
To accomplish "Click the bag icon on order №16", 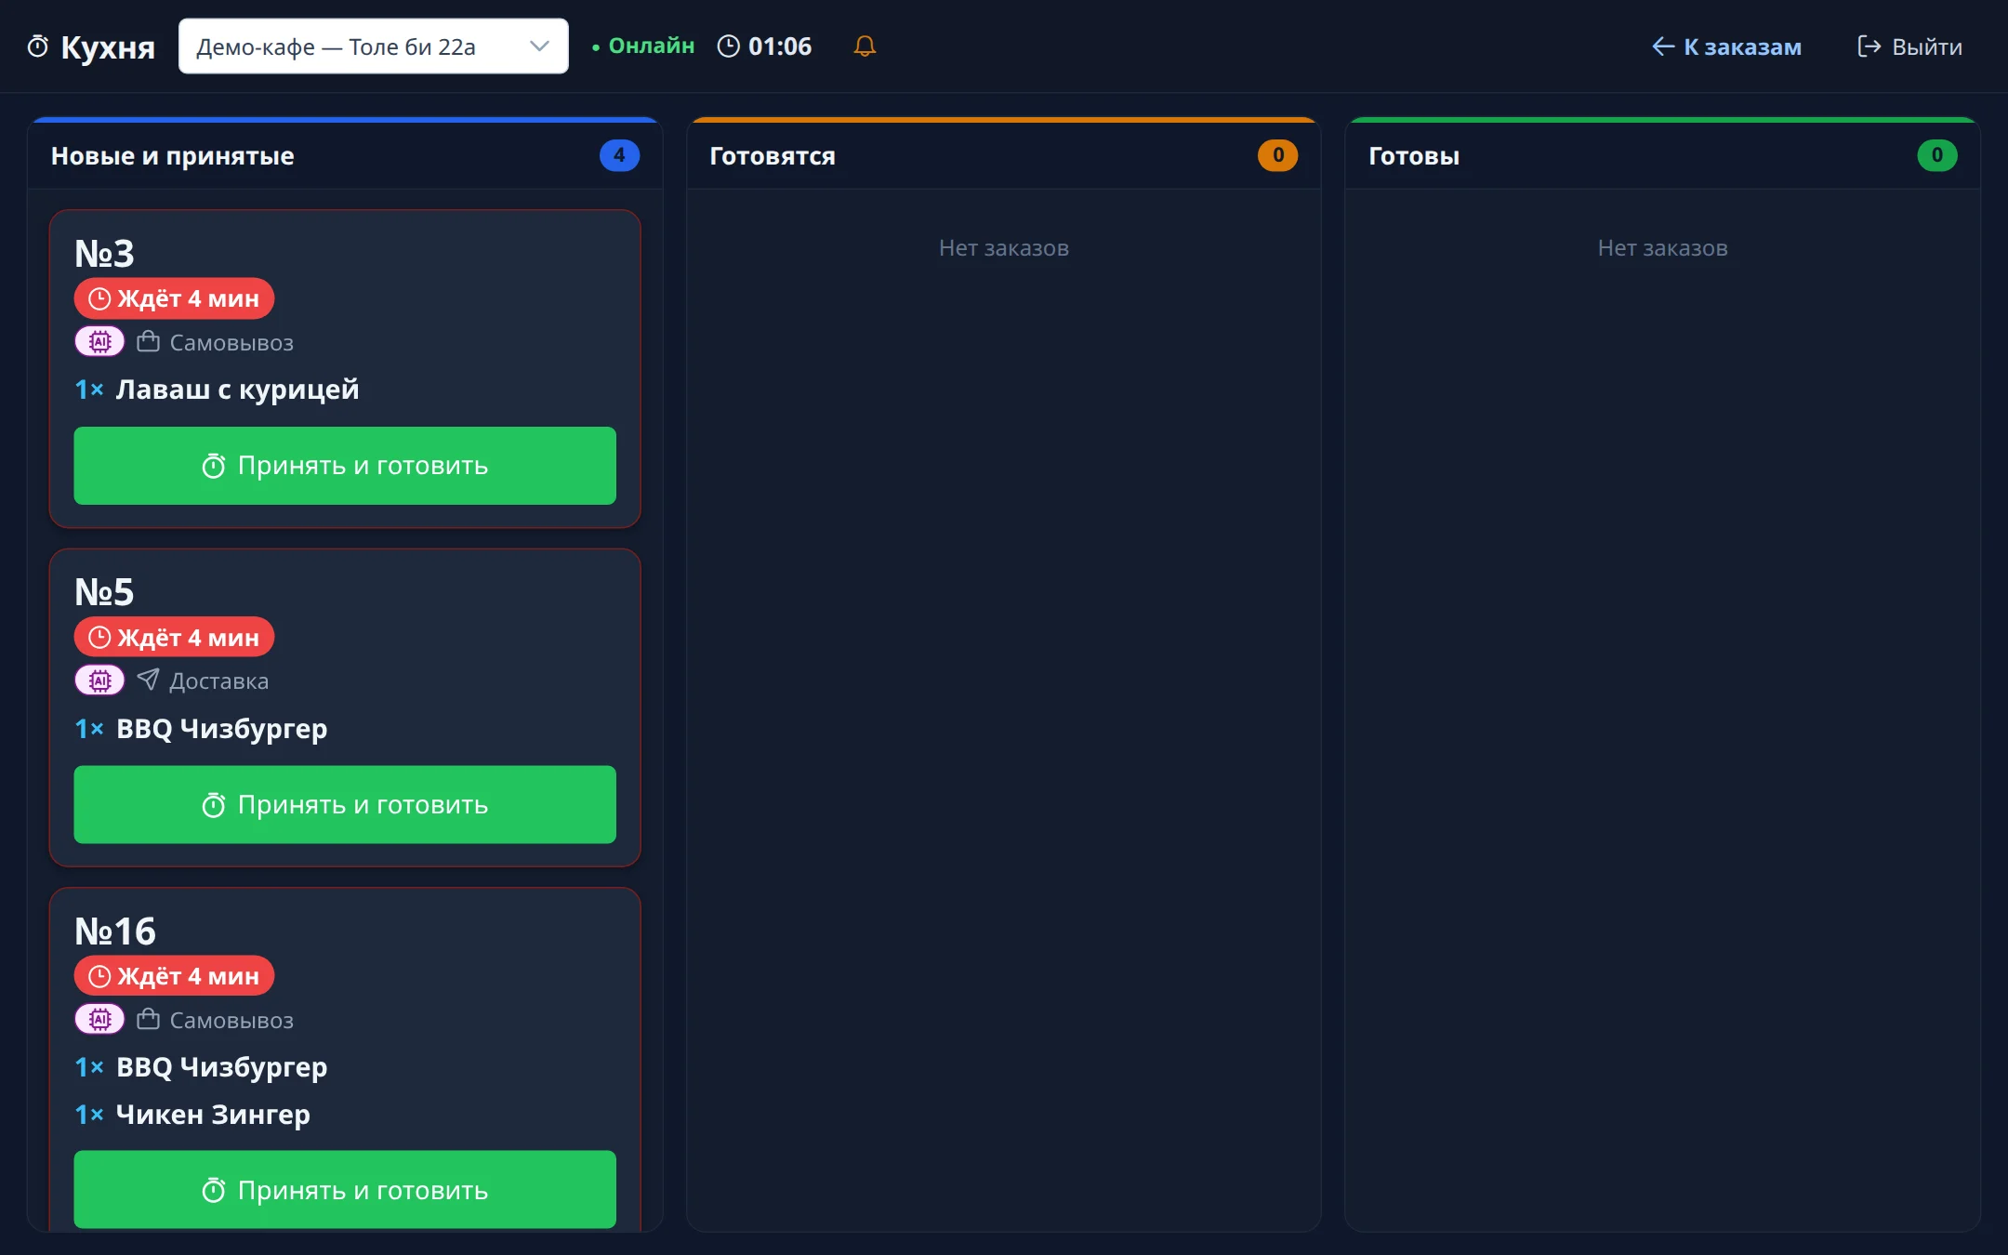I will pyautogui.click(x=148, y=1020).
